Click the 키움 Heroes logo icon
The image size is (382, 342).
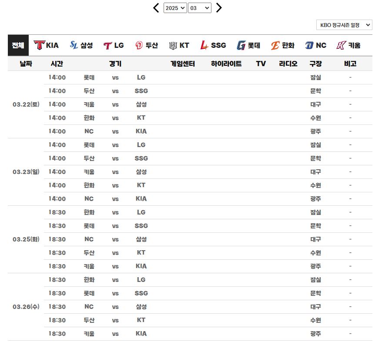[x=341, y=45]
